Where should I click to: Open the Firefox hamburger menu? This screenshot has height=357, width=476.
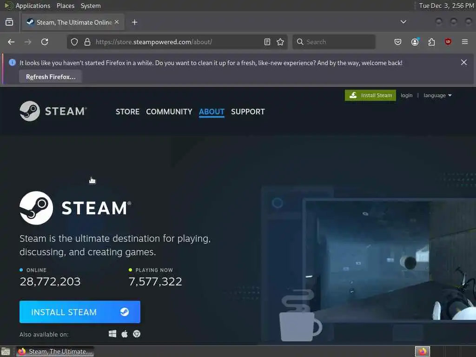click(465, 42)
